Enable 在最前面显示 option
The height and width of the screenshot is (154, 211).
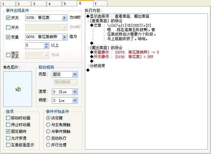8,145
